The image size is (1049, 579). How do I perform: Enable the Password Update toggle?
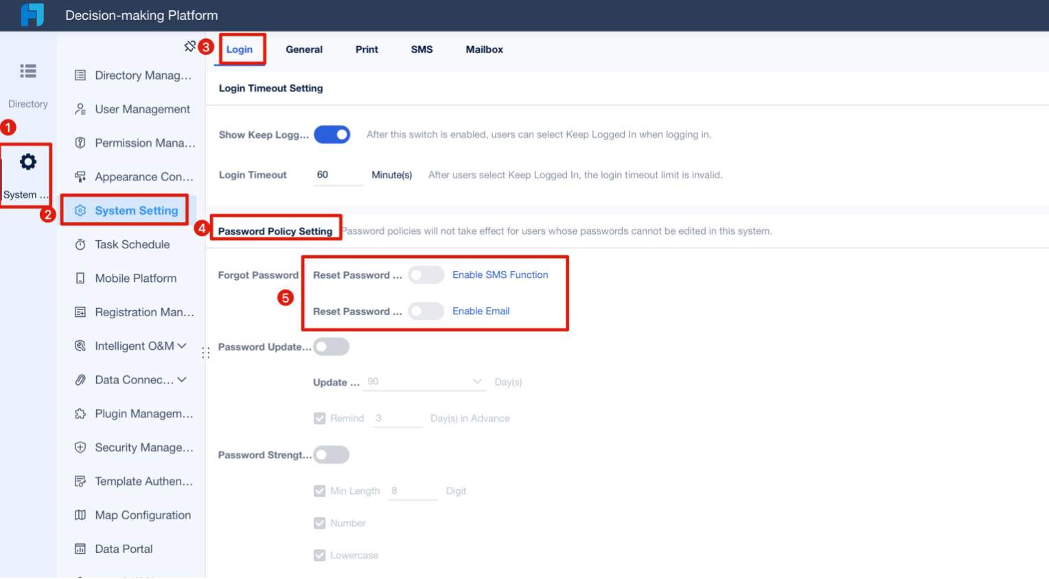coord(331,346)
